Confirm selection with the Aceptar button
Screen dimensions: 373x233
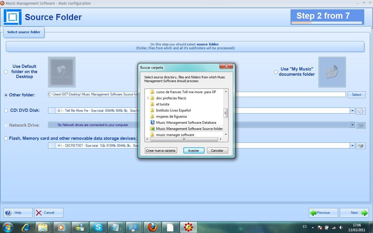(x=193, y=150)
